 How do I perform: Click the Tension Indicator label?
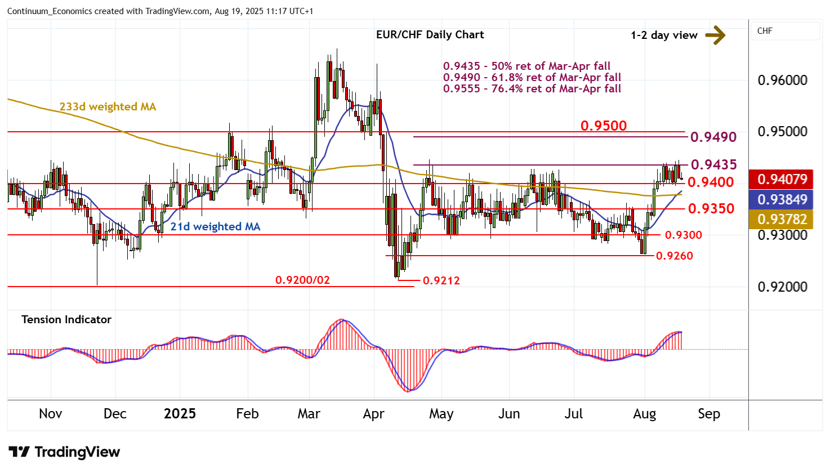pyautogui.click(x=66, y=319)
